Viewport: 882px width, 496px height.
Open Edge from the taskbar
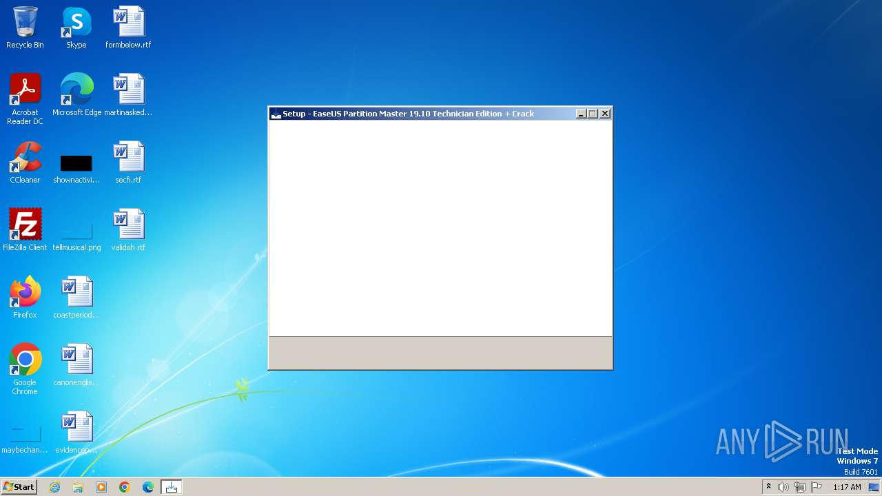coord(148,487)
